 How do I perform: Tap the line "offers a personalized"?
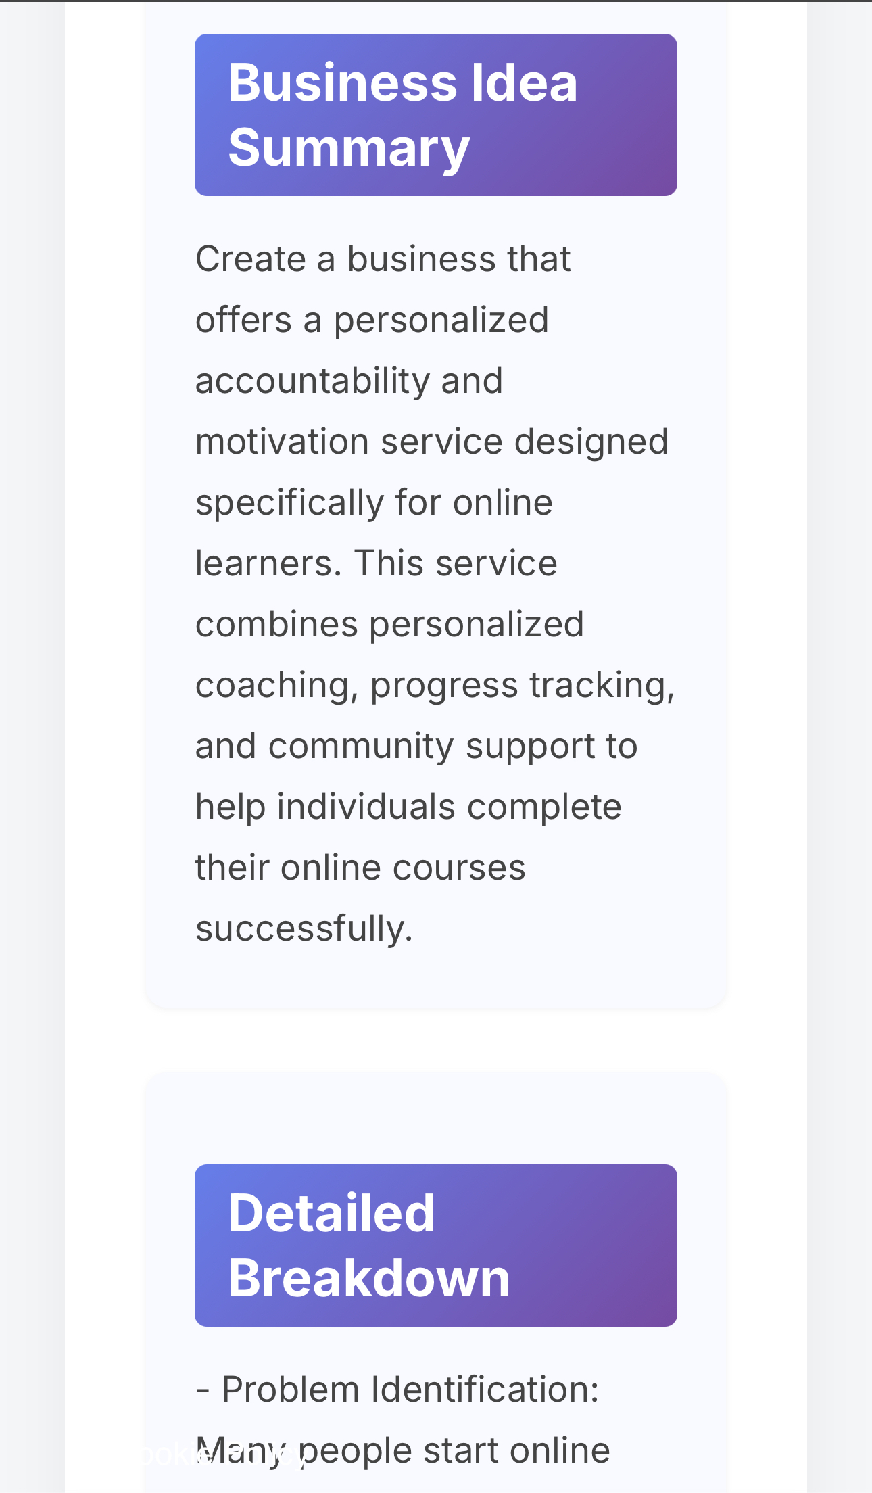[372, 320]
